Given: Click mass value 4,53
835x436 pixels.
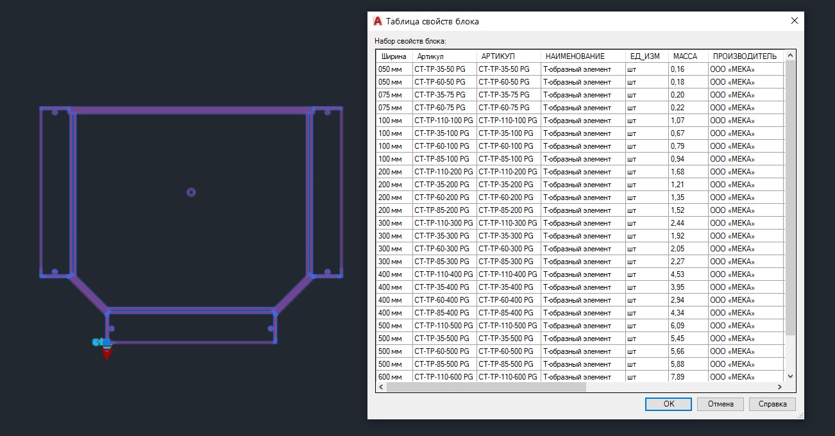Looking at the screenshot, I should click(x=688, y=274).
